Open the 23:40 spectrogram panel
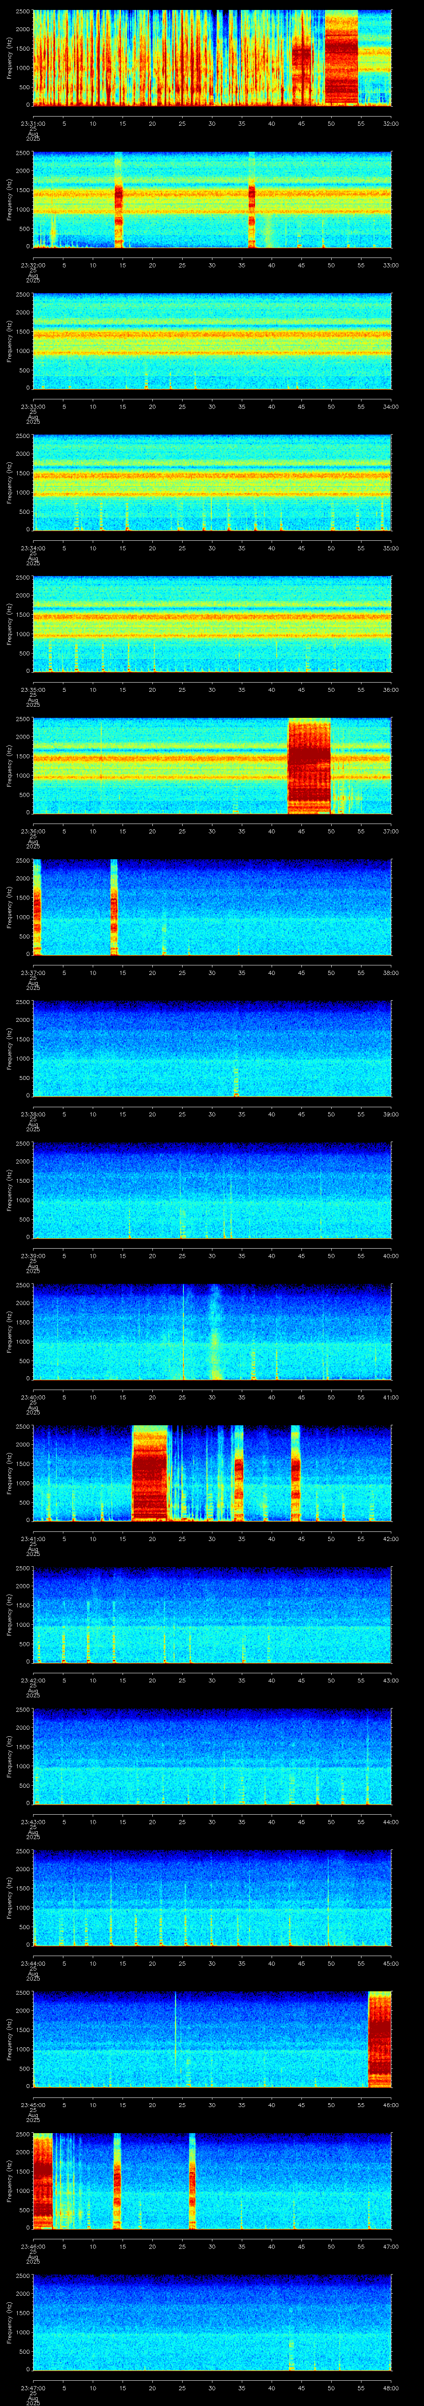 click(212, 1332)
